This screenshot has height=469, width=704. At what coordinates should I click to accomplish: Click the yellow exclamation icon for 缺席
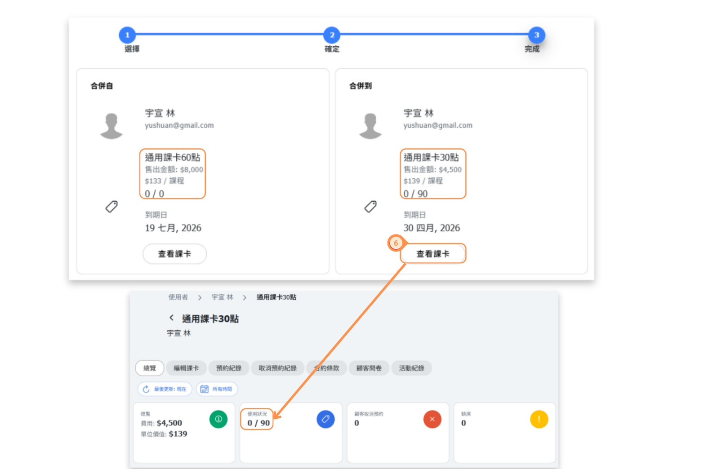click(x=539, y=419)
